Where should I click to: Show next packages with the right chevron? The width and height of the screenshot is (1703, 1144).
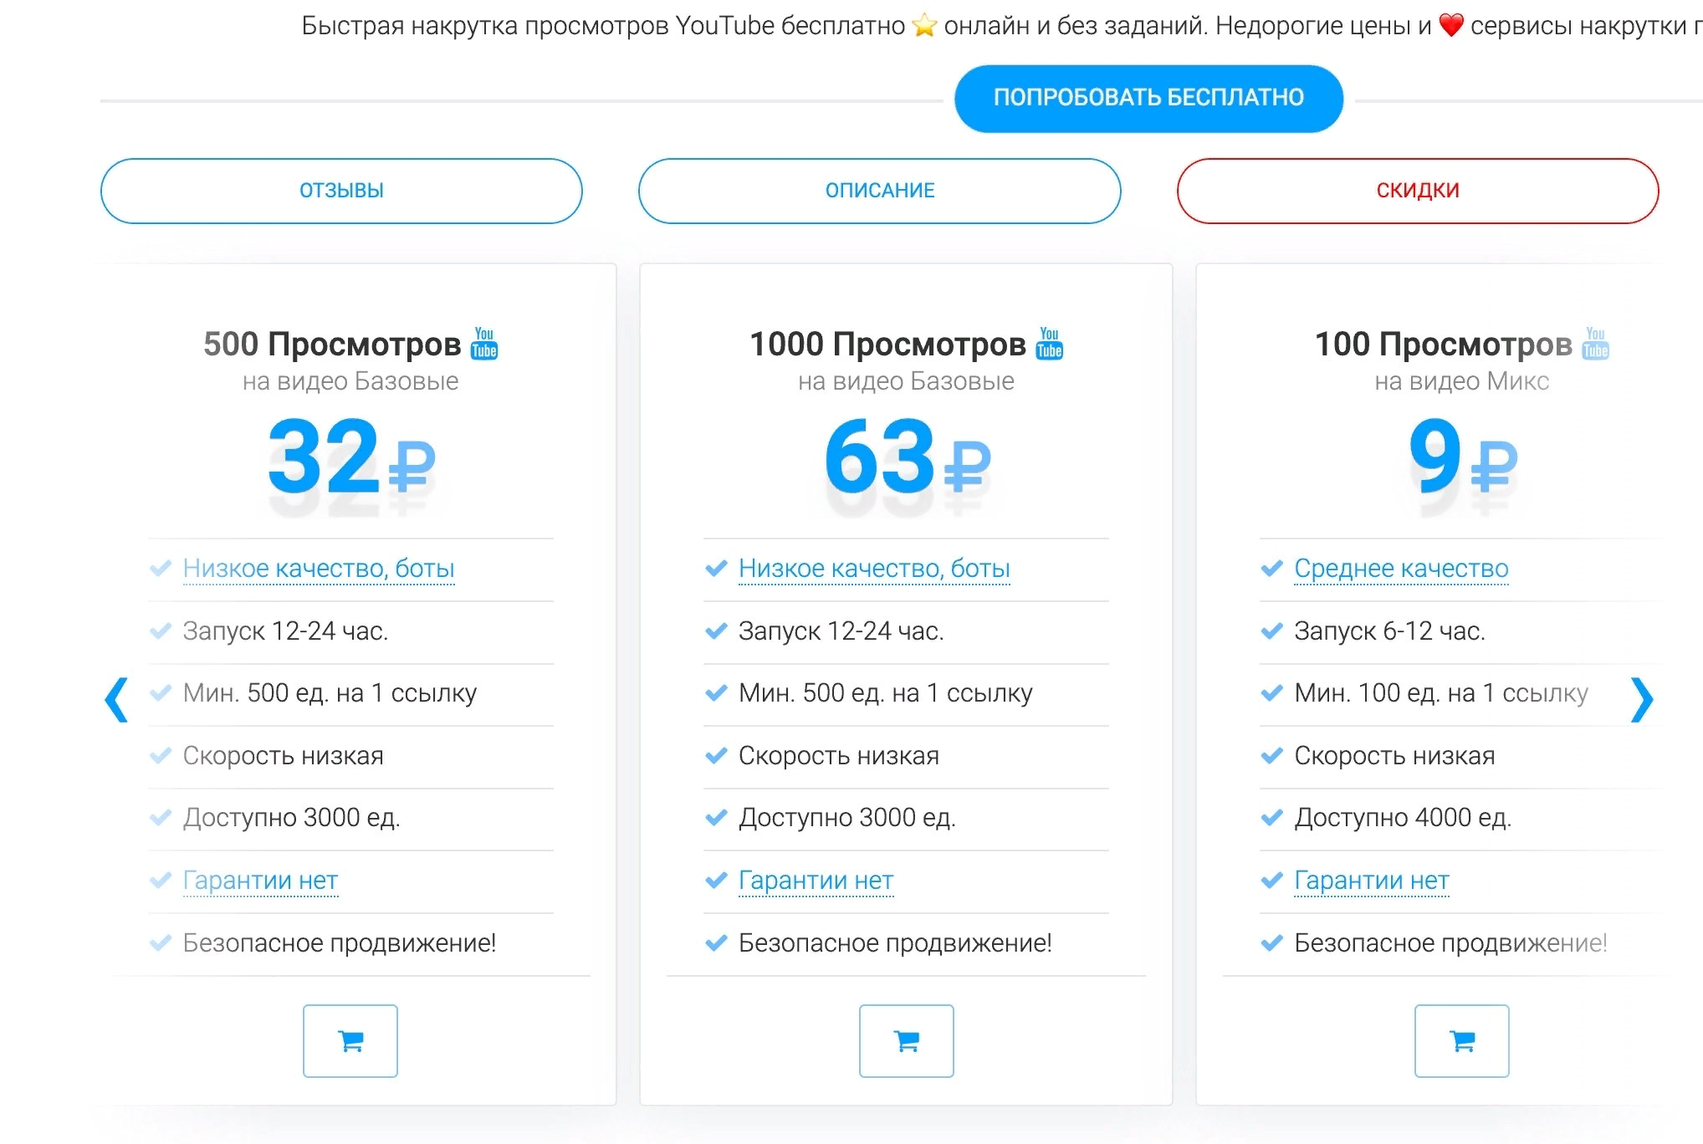pos(1642,699)
